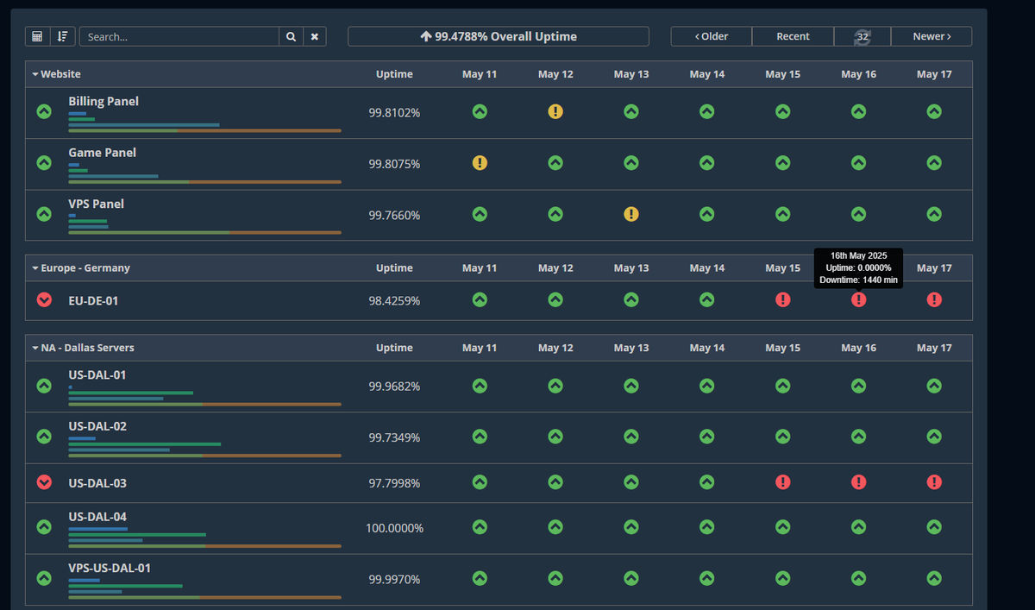Go to Older dates
The width and height of the screenshot is (1035, 610).
pos(712,36)
